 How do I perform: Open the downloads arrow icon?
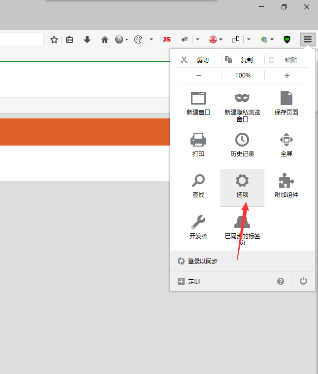tap(87, 39)
